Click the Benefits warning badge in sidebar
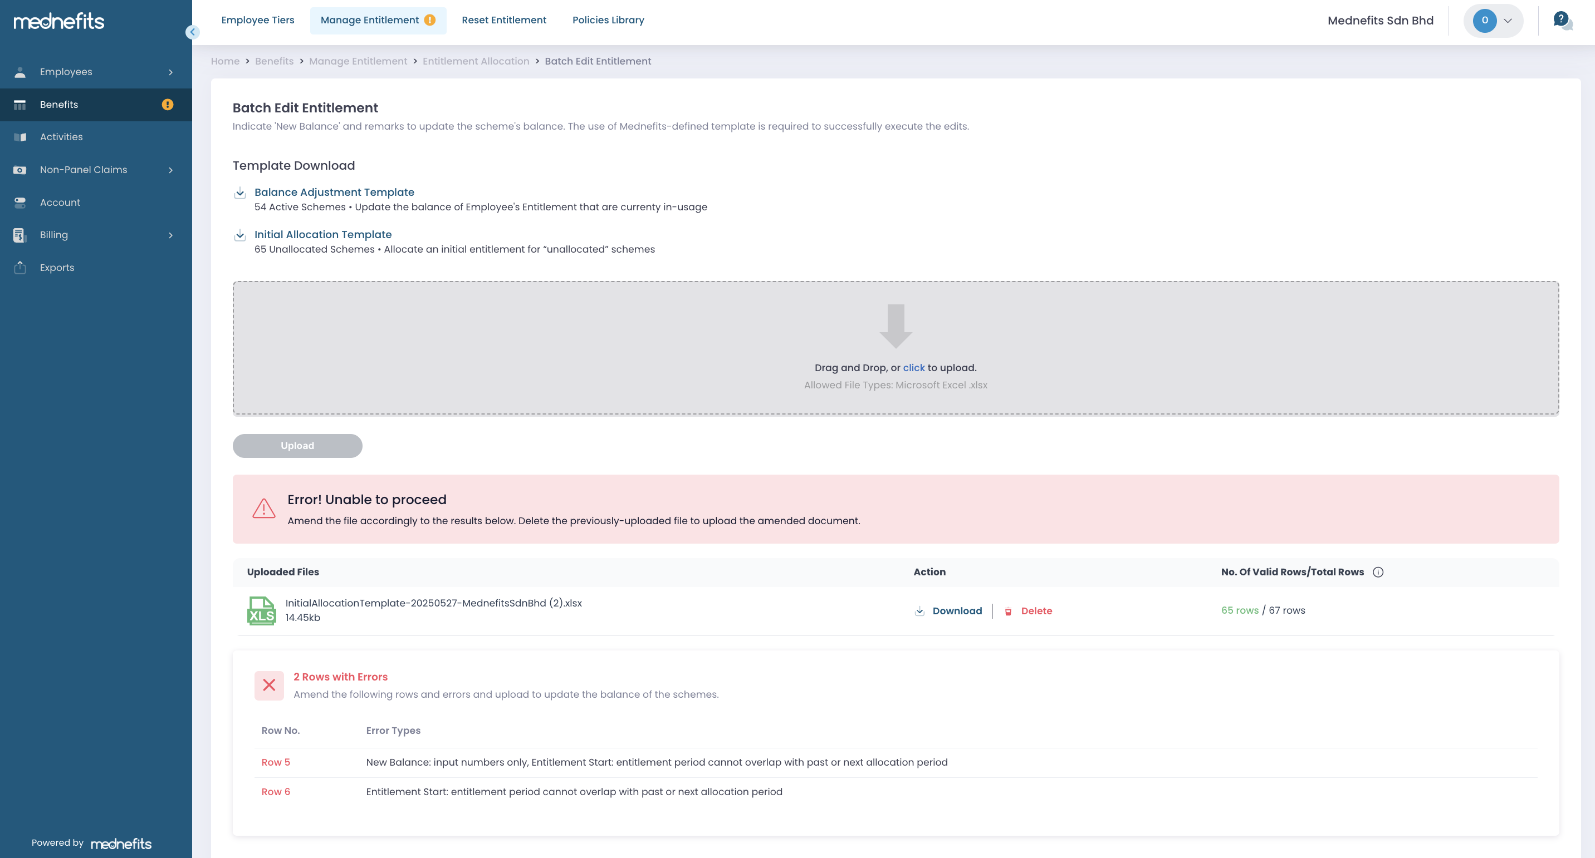 coord(167,105)
